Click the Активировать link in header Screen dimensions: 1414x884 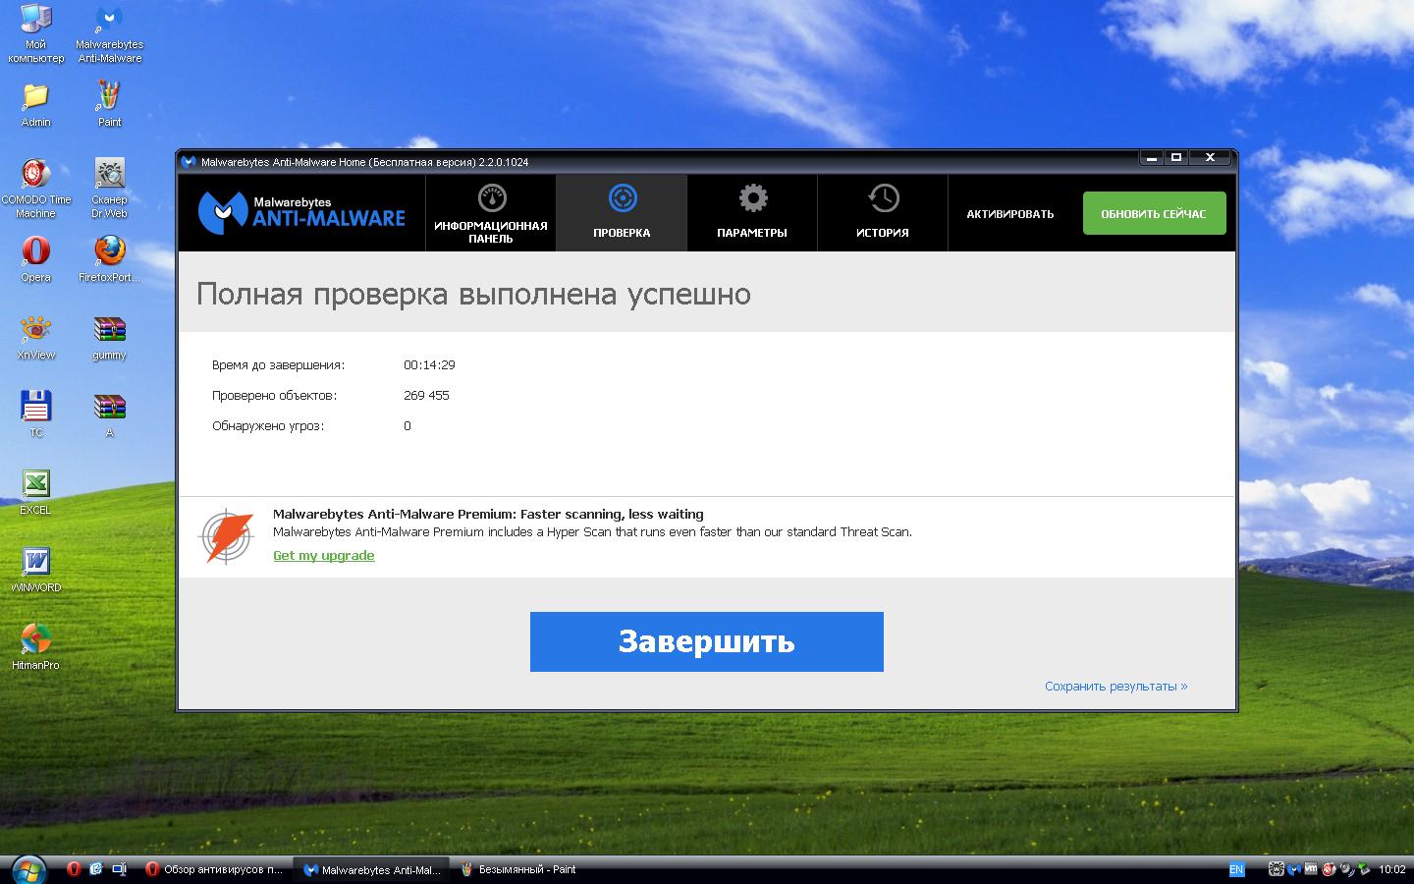click(x=1010, y=214)
